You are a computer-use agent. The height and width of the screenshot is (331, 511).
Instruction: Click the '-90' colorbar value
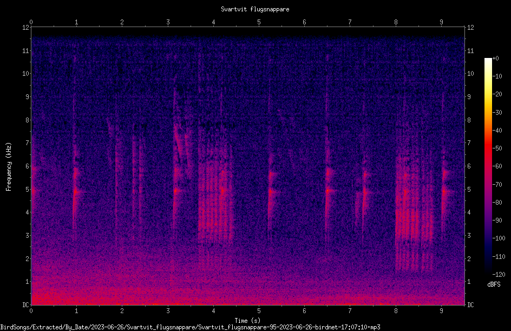pos(497,220)
